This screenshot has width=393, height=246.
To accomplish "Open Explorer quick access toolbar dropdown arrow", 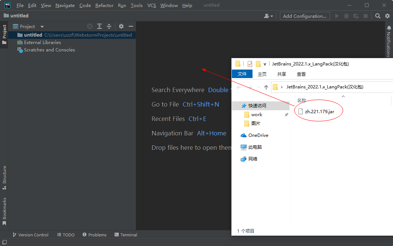I will [x=265, y=64].
